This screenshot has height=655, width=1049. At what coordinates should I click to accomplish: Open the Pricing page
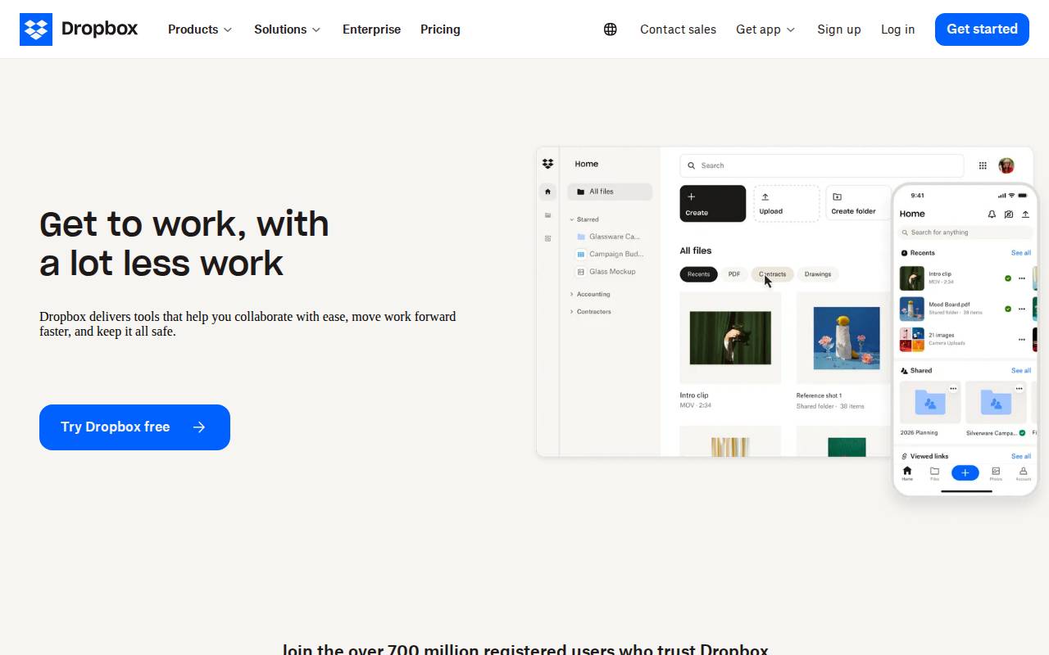point(440,29)
